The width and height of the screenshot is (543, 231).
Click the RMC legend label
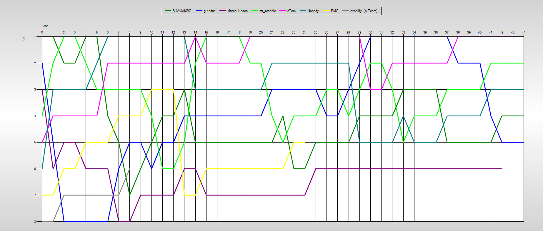[334, 11]
